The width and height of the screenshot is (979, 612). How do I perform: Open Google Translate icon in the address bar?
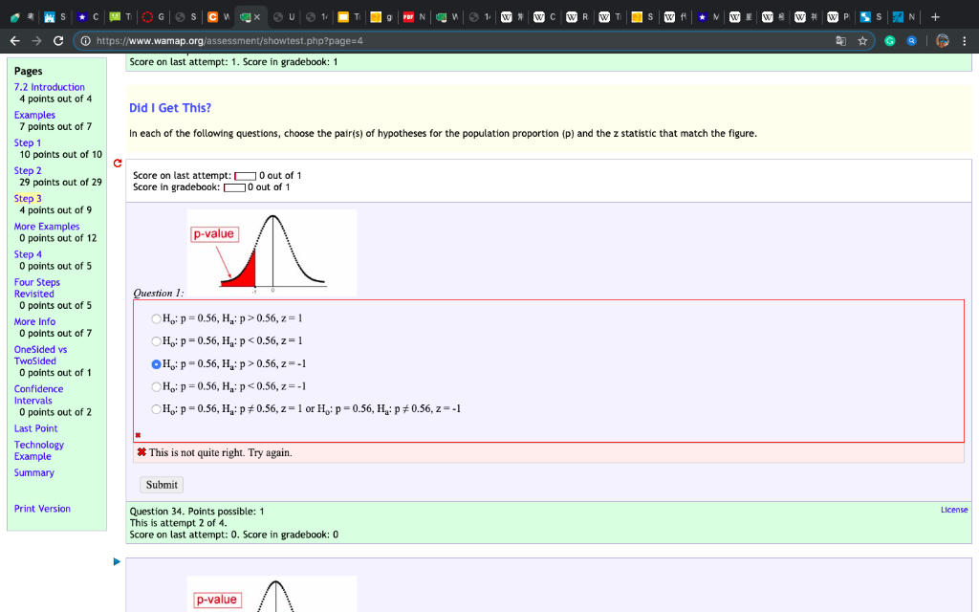(x=842, y=41)
